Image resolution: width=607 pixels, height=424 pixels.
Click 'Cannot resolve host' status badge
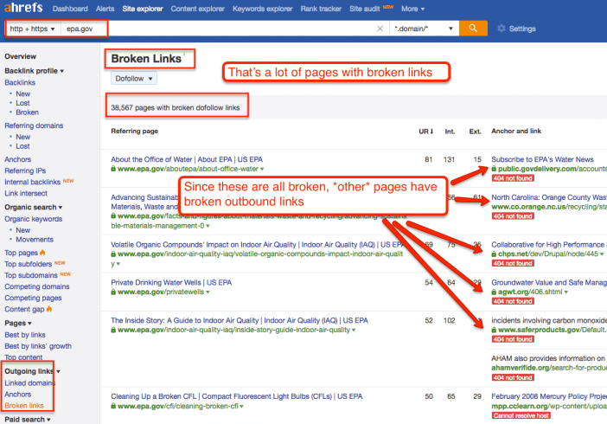521,415
